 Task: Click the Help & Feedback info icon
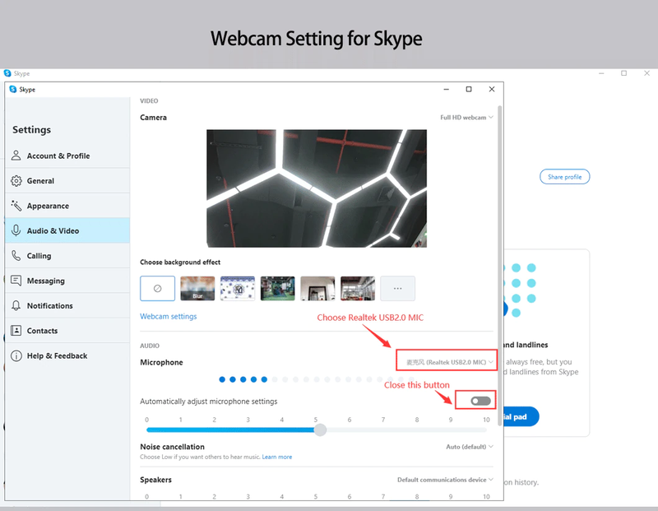tap(16, 356)
